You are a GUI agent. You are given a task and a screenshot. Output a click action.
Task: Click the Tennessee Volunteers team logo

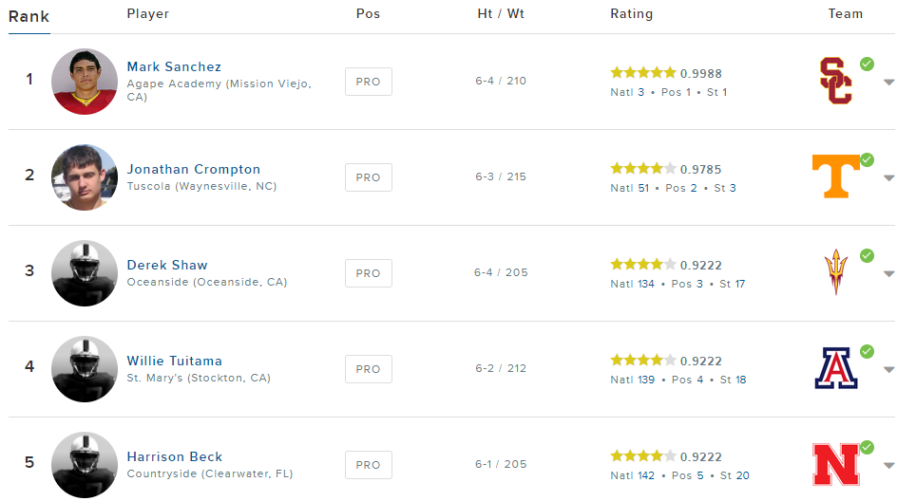[836, 176]
